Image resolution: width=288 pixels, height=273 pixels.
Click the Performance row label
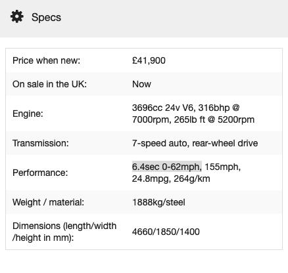pos(40,173)
